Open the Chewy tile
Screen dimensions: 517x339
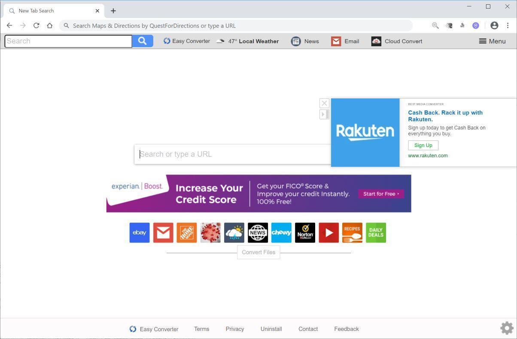pyautogui.click(x=281, y=233)
